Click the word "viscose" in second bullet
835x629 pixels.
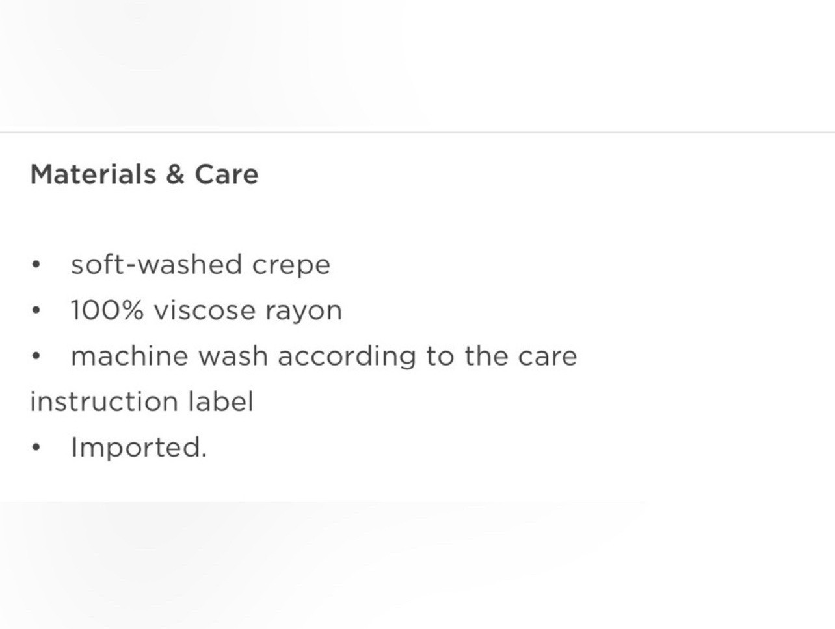[205, 310]
